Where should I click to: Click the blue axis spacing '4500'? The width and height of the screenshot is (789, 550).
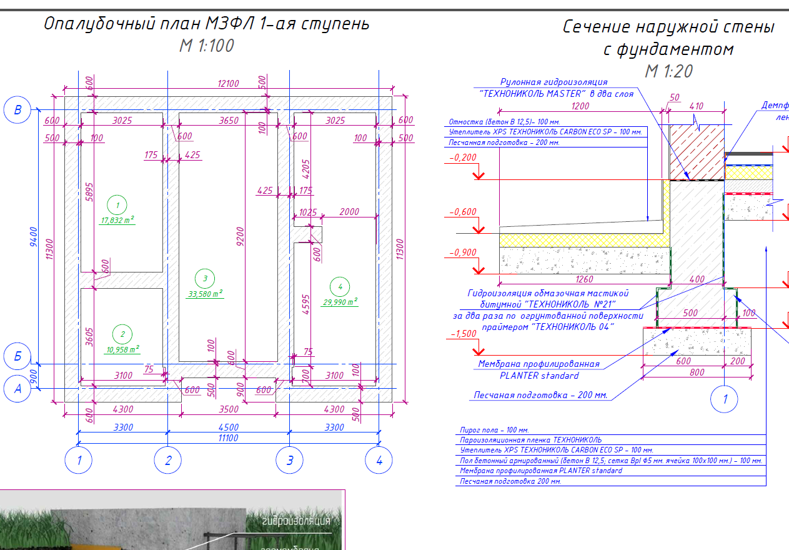pyautogui.click(x=229, y=427)
